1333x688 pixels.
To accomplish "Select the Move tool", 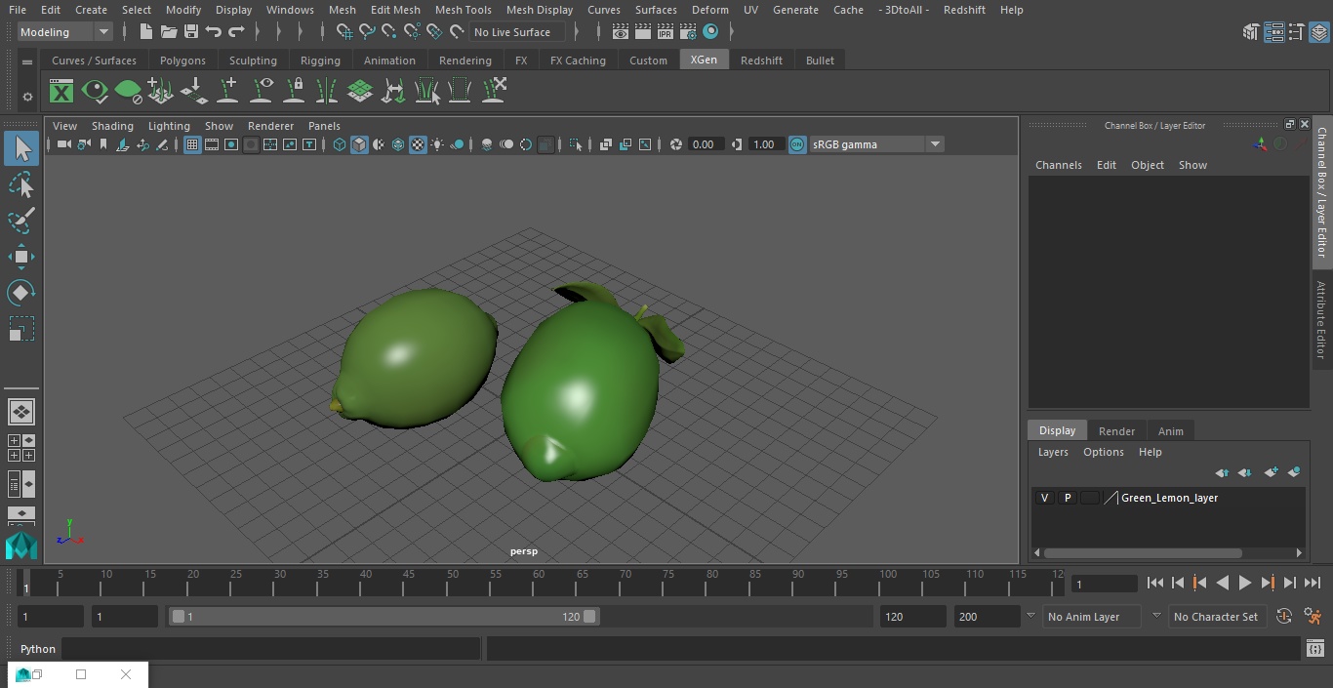I will (21, 257).
